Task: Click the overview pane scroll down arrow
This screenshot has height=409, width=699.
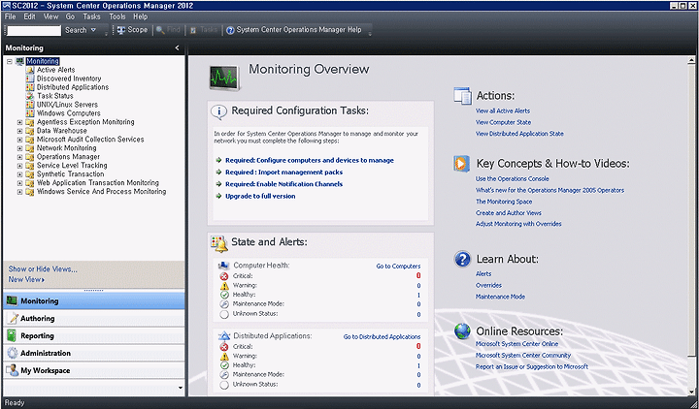Action: [x=691, y=391]
